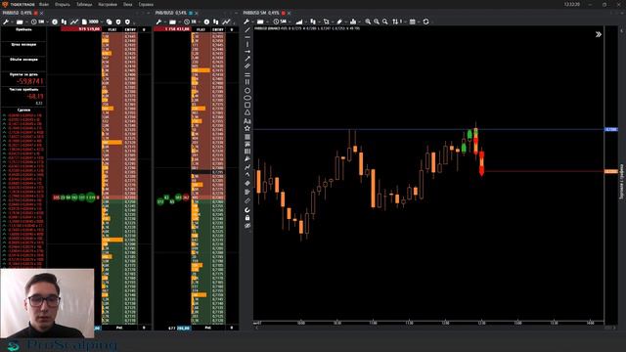Click second order book line chart icon
Image resolution: width=626 pixels, height=352 pixels.
click(226, 22)
